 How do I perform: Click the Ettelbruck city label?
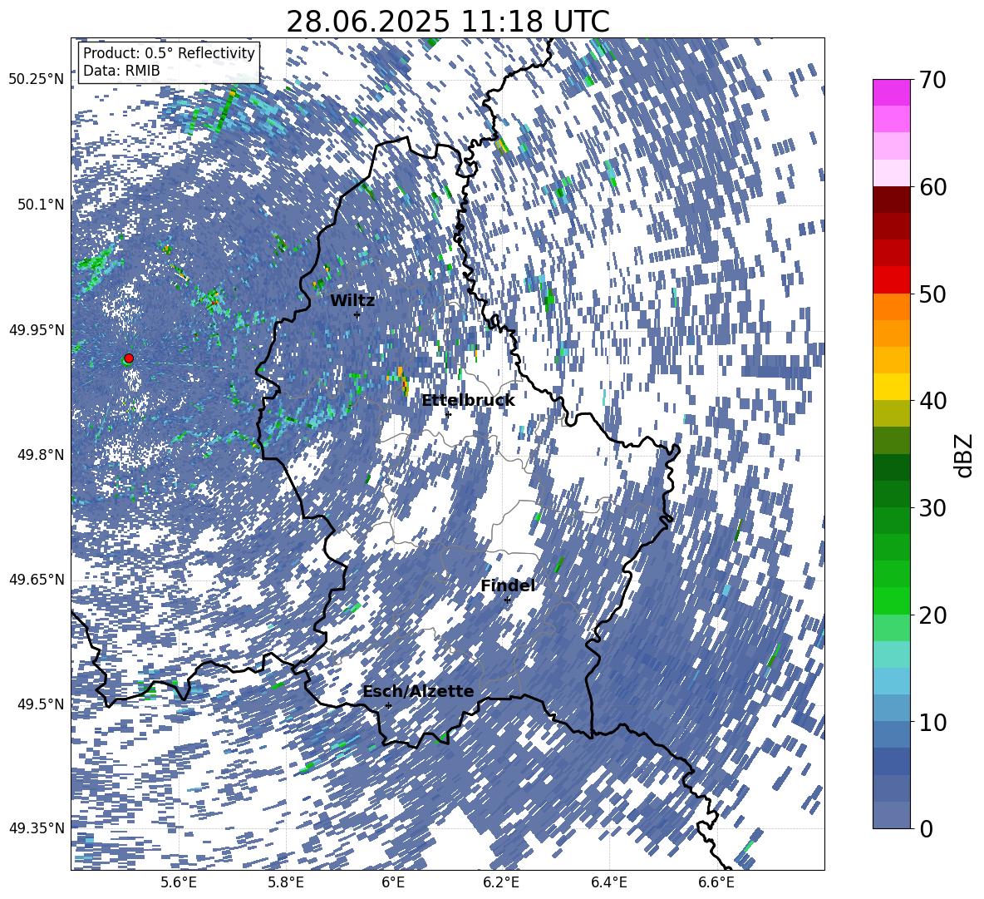pyautogui.click(x=468, y=400)
